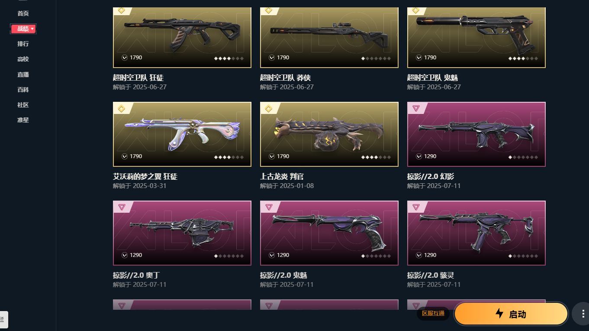Click the 超时空卫队 鬼魅 skin name
Viewport: 589px width, 331px height.
tap(433, 78)
